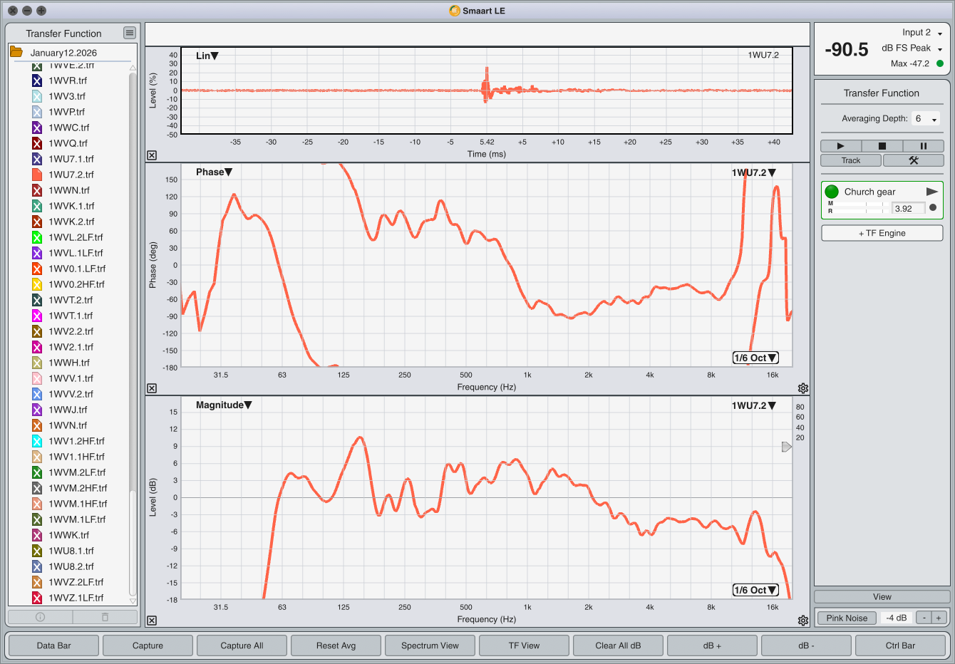Toggle the 1WU7.2.trf trace visibility icon
The image size is (955, 664).
click(x=37, y=175)
